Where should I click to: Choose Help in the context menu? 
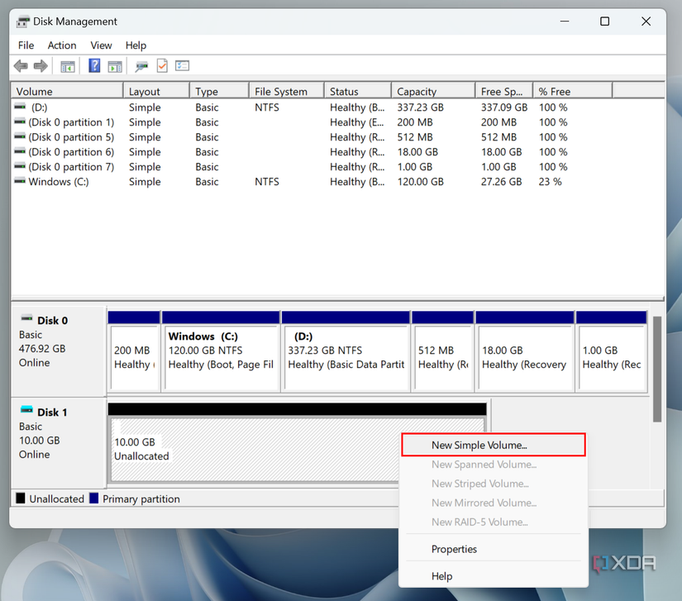click(x=494, y=575)
